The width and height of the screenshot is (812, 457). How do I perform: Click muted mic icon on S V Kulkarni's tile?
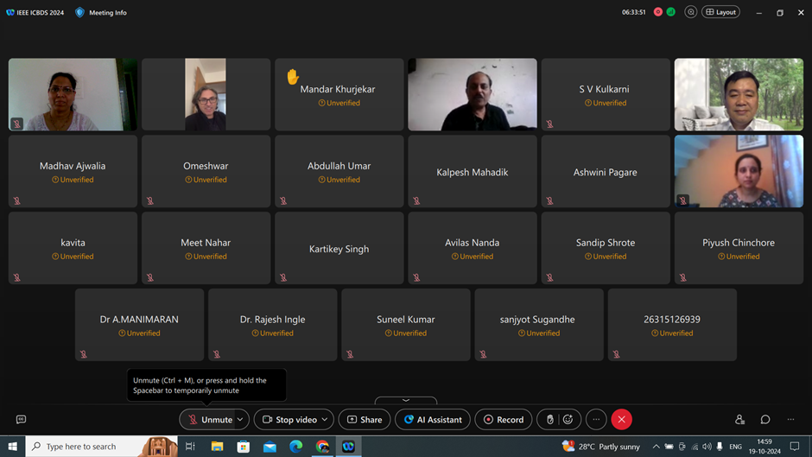550,124
